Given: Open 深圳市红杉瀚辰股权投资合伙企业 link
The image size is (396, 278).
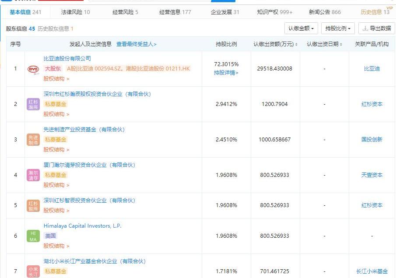Looking at the screenshot, I should [97, 94].
